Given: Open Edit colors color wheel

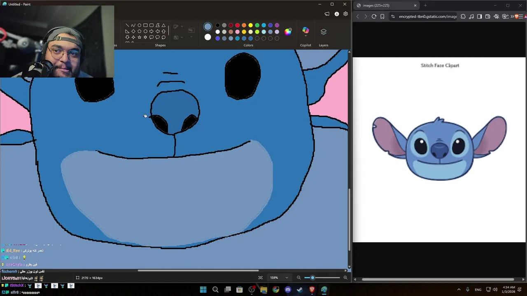Looking at the screenshot, I should [288, 32].
